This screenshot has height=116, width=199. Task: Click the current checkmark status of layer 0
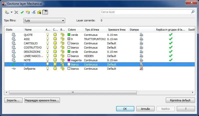(x=14, y=64)
